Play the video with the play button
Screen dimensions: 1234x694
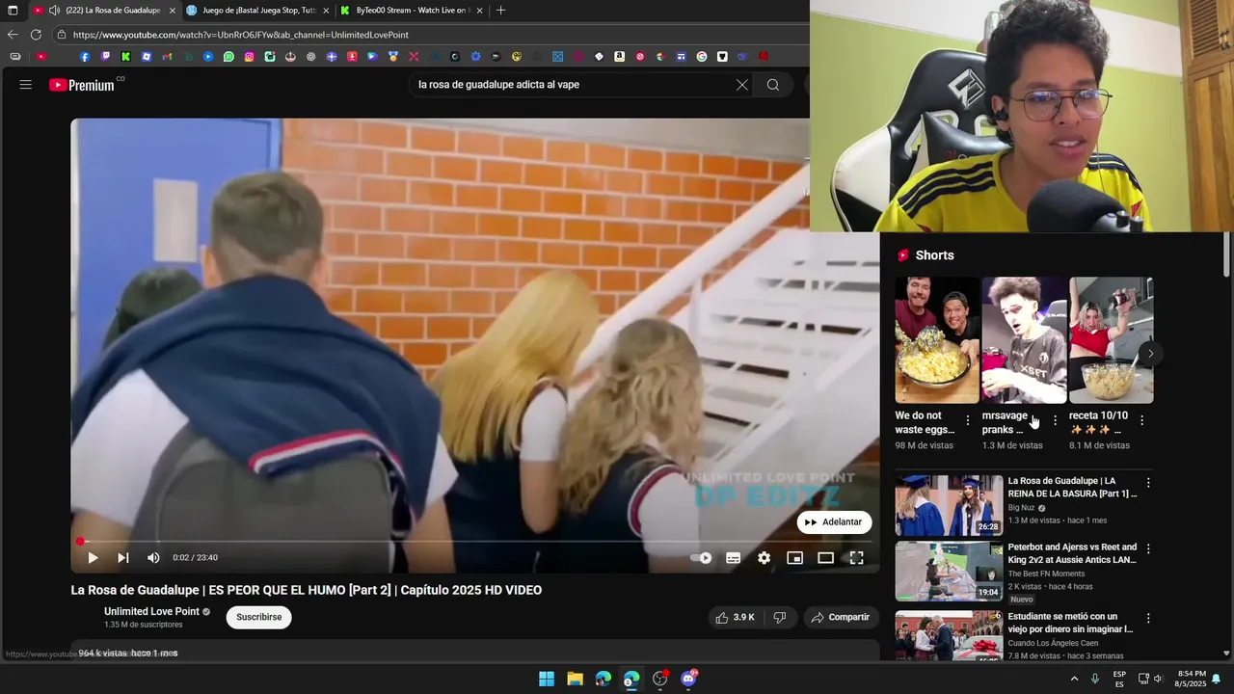tap(93, 557)
